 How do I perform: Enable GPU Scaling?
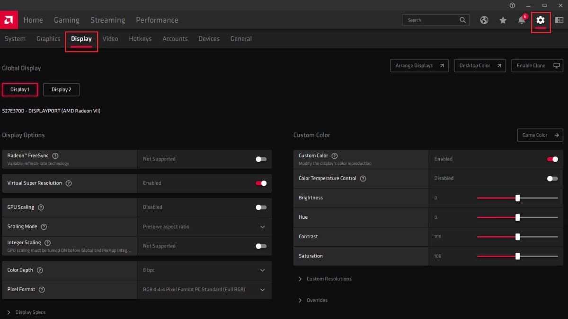261,207
